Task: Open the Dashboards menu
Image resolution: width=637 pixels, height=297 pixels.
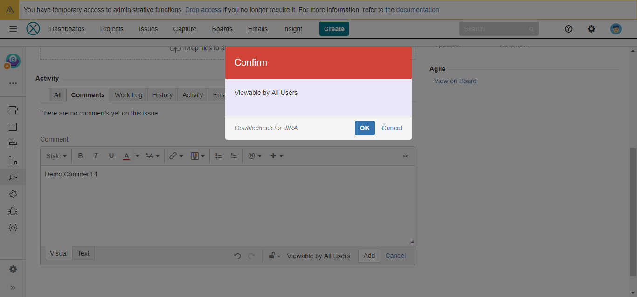Action: [x=67, y=29]
